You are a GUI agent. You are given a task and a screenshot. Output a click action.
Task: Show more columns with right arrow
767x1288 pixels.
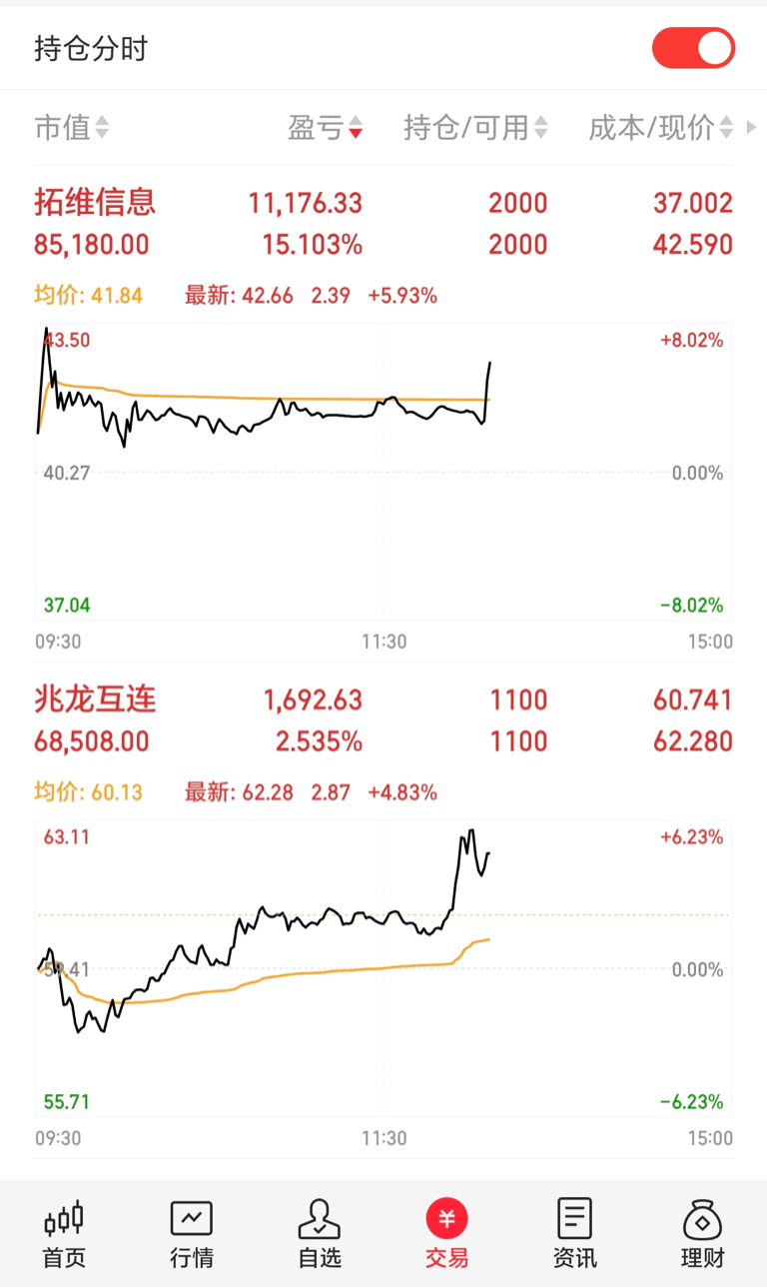pos(752,128)
